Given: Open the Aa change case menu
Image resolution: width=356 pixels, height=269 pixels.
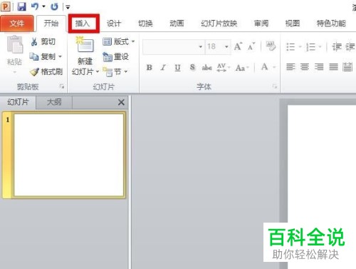Looking at the screenshot, I should [x=242, y=68].
